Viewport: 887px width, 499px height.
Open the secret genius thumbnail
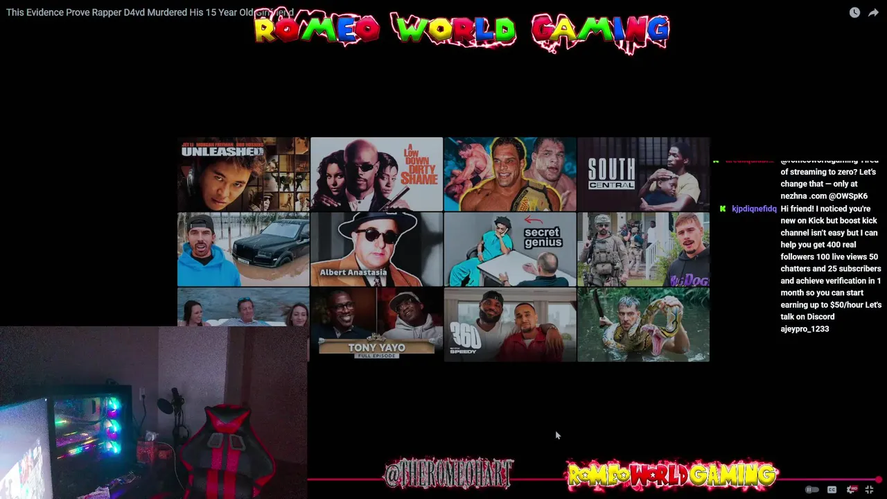(x=510, y=249)
